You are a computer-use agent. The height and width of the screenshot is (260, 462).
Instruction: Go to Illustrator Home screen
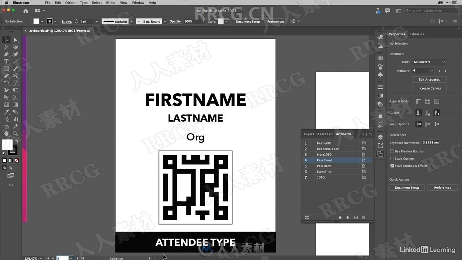(x=26, y=11)
